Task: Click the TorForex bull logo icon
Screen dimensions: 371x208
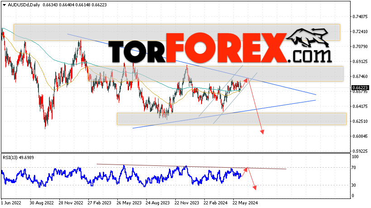Action: coord(308,38)
